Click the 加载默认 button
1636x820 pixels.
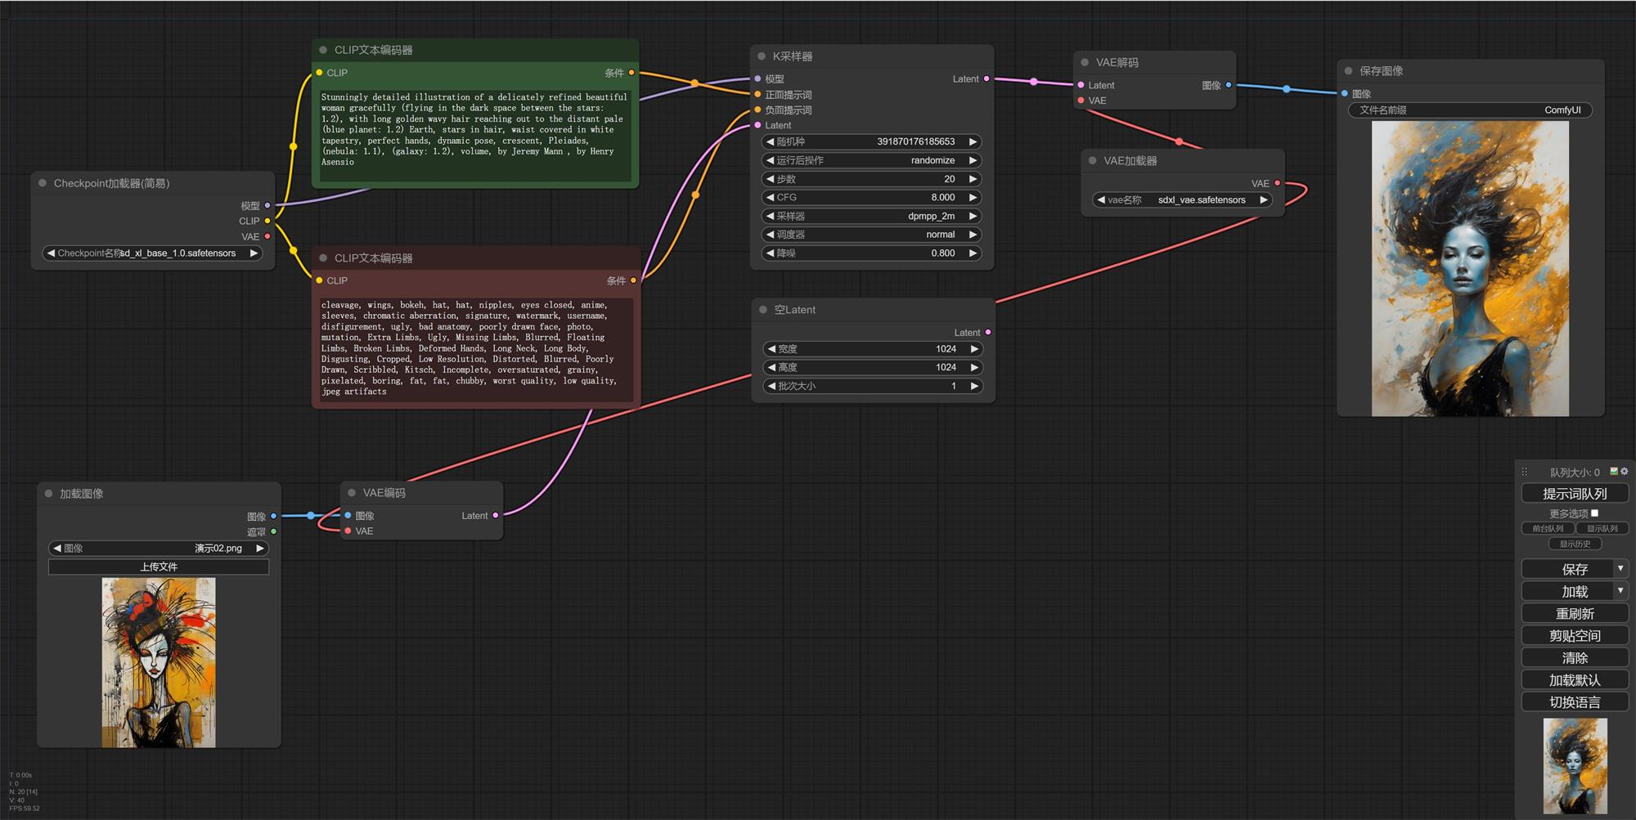pyautogui.click(x=1575, y=679)
